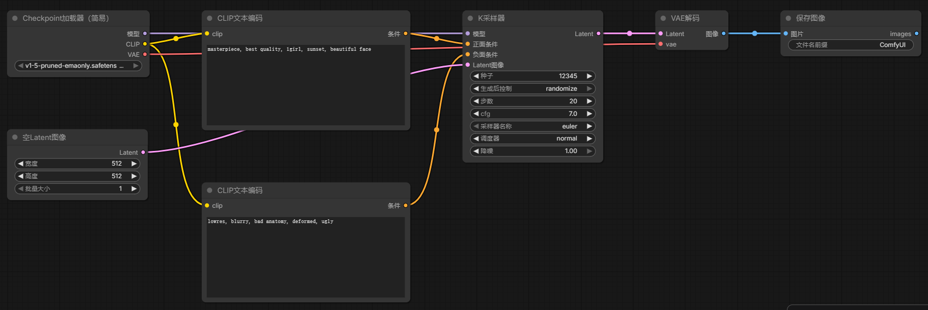This screenshot has height=310, width=928.
Task: Click the vae input port on VAE解码
Action: point(661,44)
